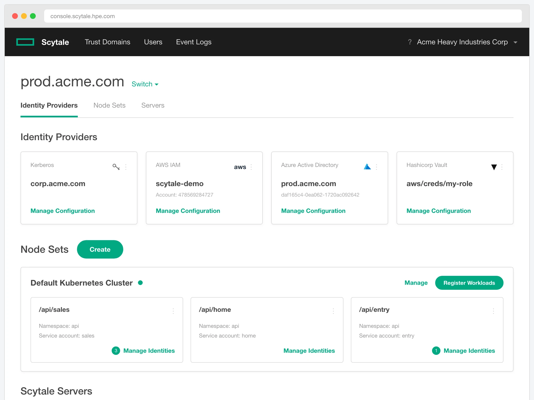Open the help question mark icon
Viewport: 534px width, 400px height.
tap(410, 42)
